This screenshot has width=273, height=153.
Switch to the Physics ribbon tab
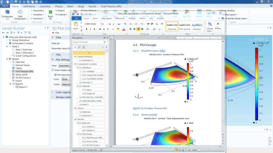coord(59,6)
